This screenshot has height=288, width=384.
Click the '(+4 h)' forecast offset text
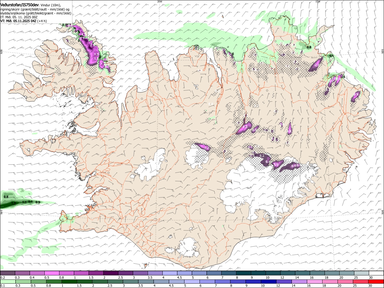pyautogui.click(x=42, y=21)
